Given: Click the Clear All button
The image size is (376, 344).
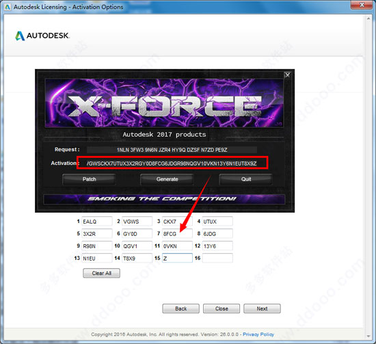Looking at the screenshot, I should pyautogui.click(x=101, y=273).
